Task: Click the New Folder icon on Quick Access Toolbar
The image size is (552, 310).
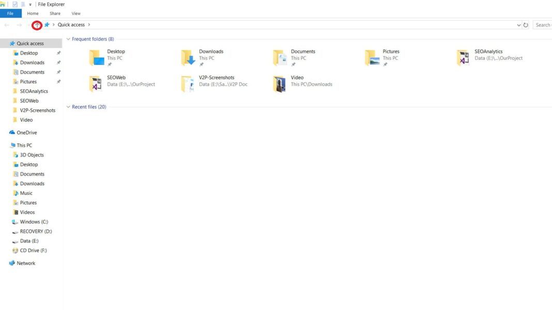Action: 23,4
